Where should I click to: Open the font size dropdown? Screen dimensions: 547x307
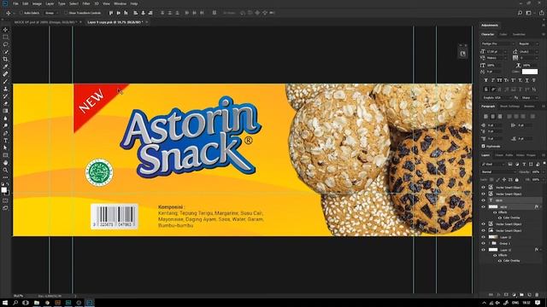pyautogui.click(x=497, y=51)
